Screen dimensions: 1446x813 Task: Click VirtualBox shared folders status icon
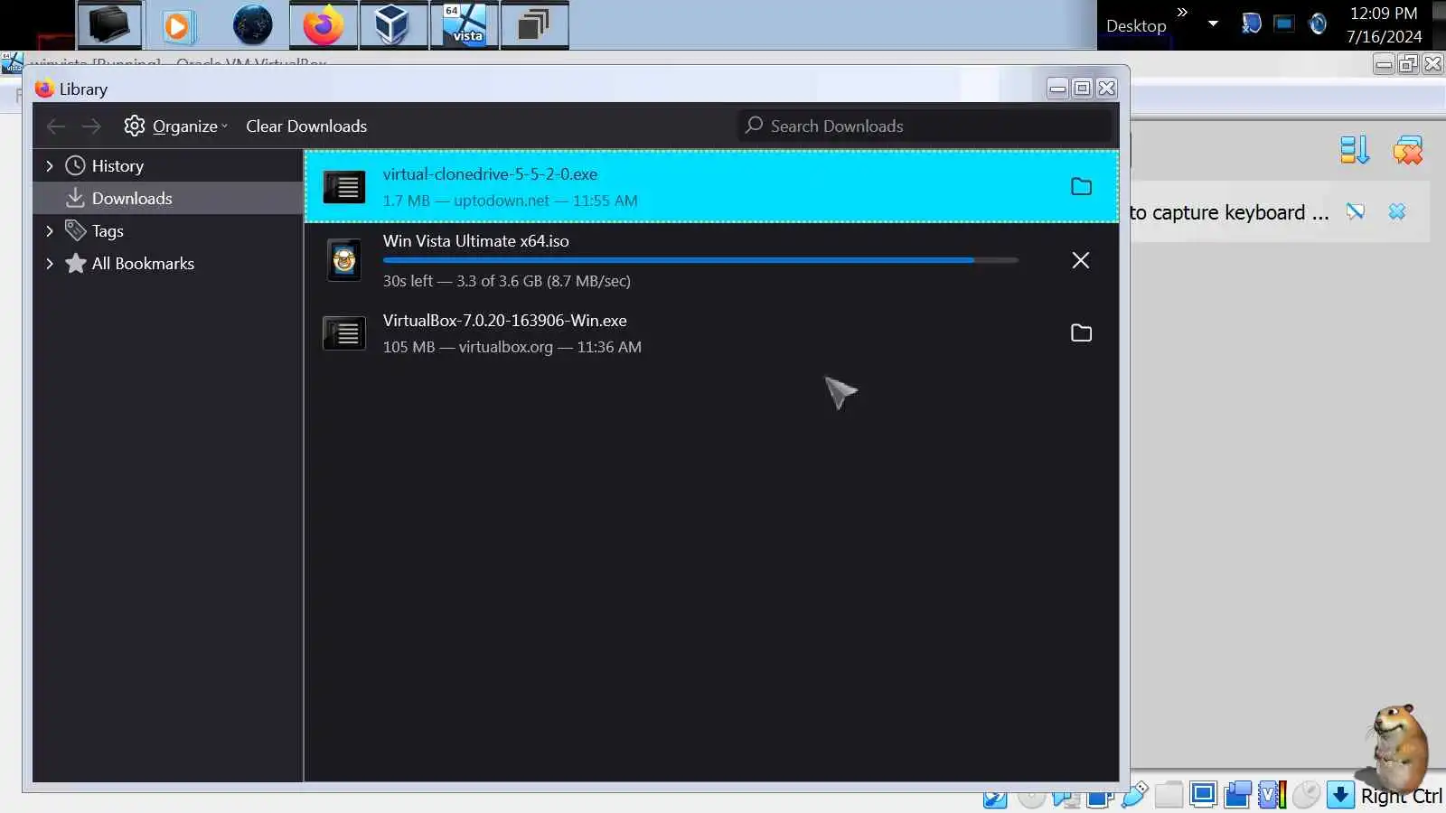(x=1169, y=795)
